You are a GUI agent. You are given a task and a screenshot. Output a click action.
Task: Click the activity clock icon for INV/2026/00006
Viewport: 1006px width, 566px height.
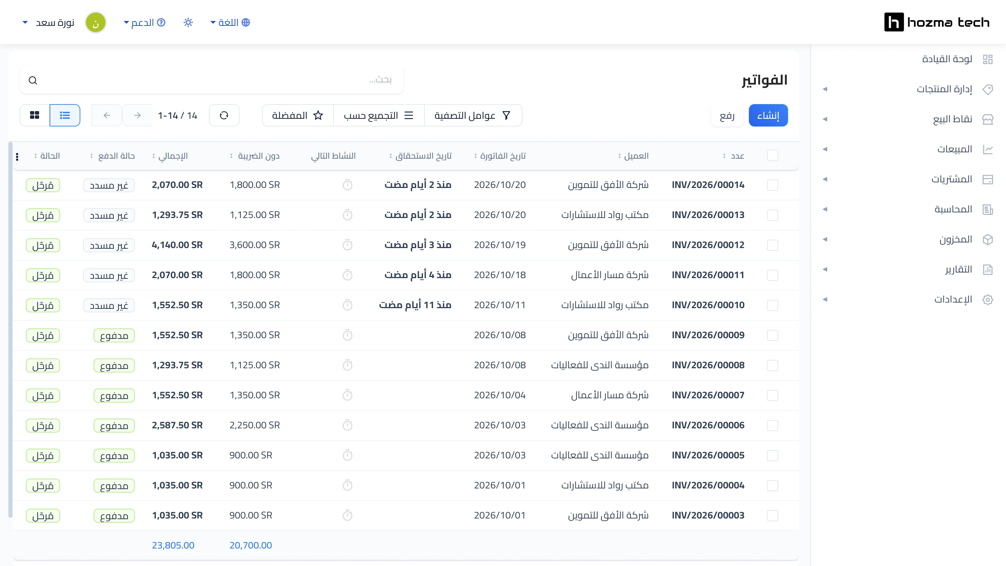click(x=347, y=425)
